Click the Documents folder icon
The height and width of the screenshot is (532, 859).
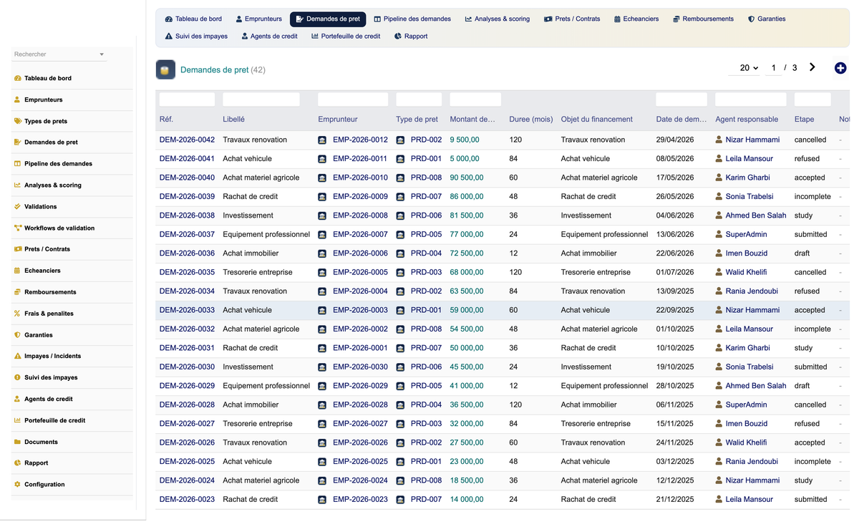click(x=17, y=442)
